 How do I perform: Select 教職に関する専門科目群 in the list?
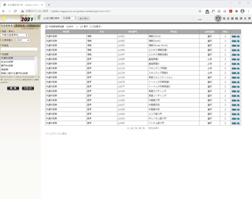point(18,73)
